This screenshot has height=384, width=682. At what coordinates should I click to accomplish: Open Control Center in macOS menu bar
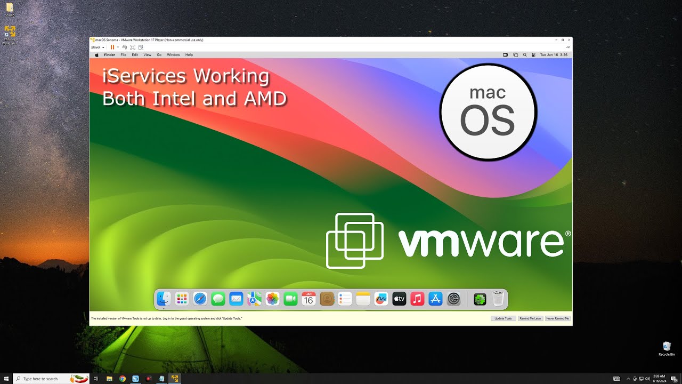click(533, 55)
